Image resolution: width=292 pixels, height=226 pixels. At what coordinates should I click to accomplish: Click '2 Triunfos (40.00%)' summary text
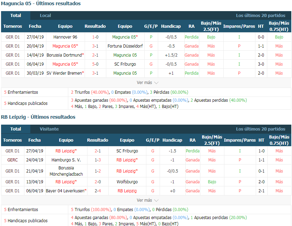click(x=90, y=92)
